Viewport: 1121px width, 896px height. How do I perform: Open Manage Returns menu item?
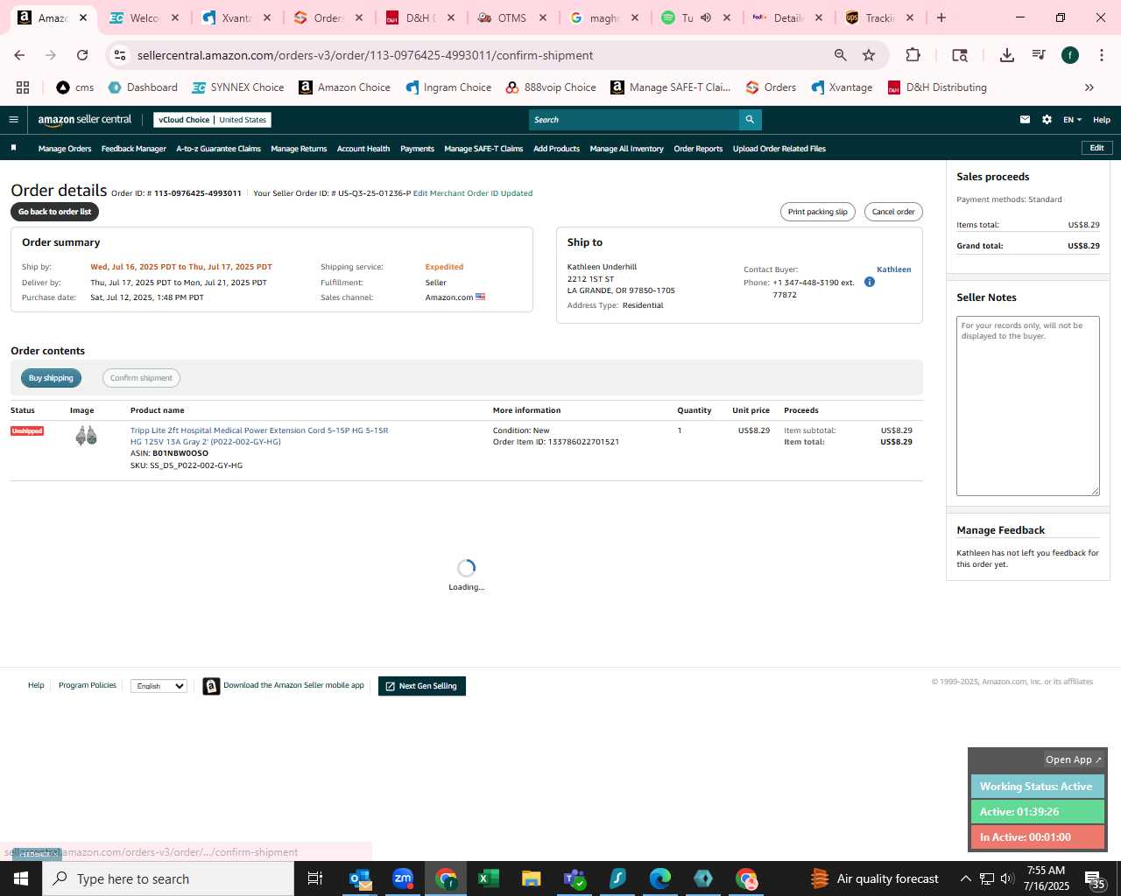point(299,149)
